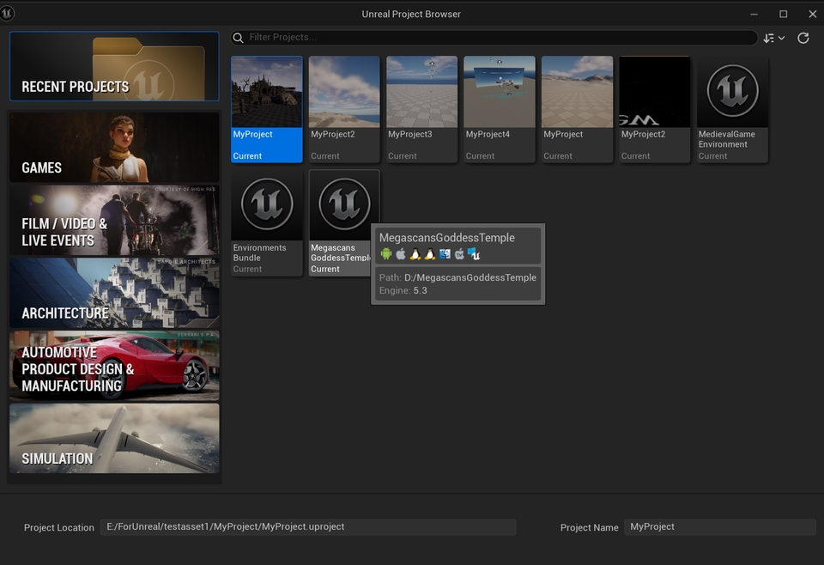Click the 'Path: D:/MegascansGoddessTemple' tooltip text

457,277
